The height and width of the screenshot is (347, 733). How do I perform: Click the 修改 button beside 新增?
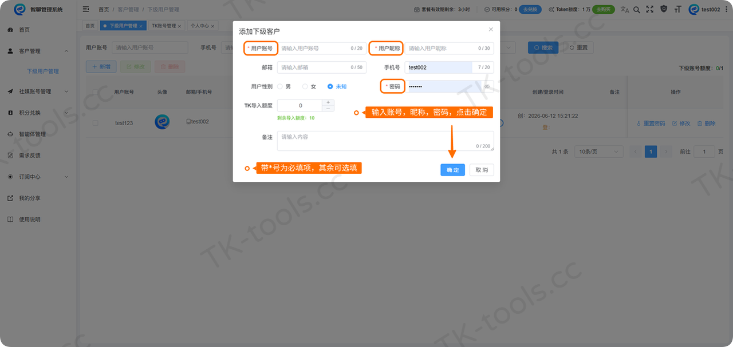click(x=136, y=67)
